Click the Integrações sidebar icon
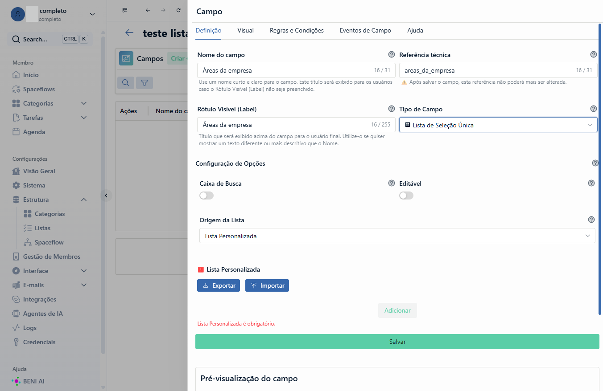Viewport: 603px width, 391px height. [16, 299]
